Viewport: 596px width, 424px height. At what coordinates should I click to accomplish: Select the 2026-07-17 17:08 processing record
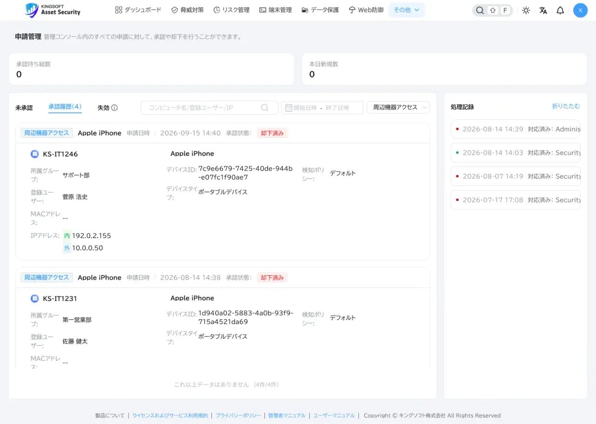[x=516, y=200]
